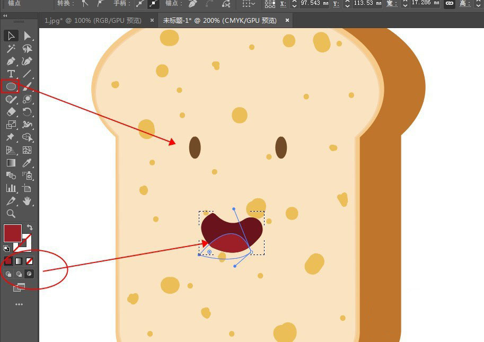Select the Pen tool

tap(11, 61)
